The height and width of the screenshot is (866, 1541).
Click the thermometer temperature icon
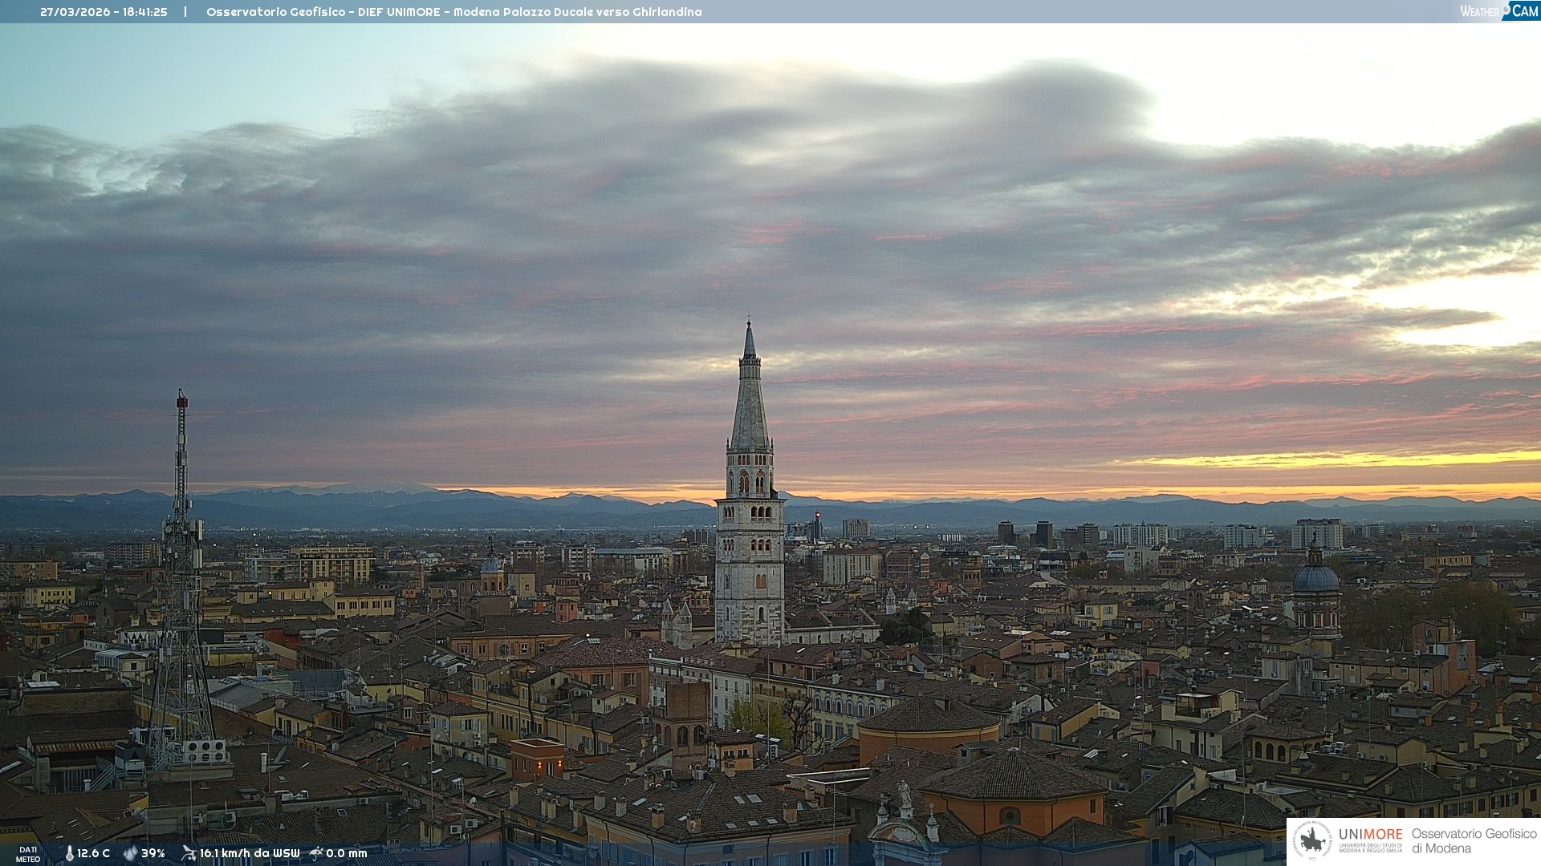point(69,853)
